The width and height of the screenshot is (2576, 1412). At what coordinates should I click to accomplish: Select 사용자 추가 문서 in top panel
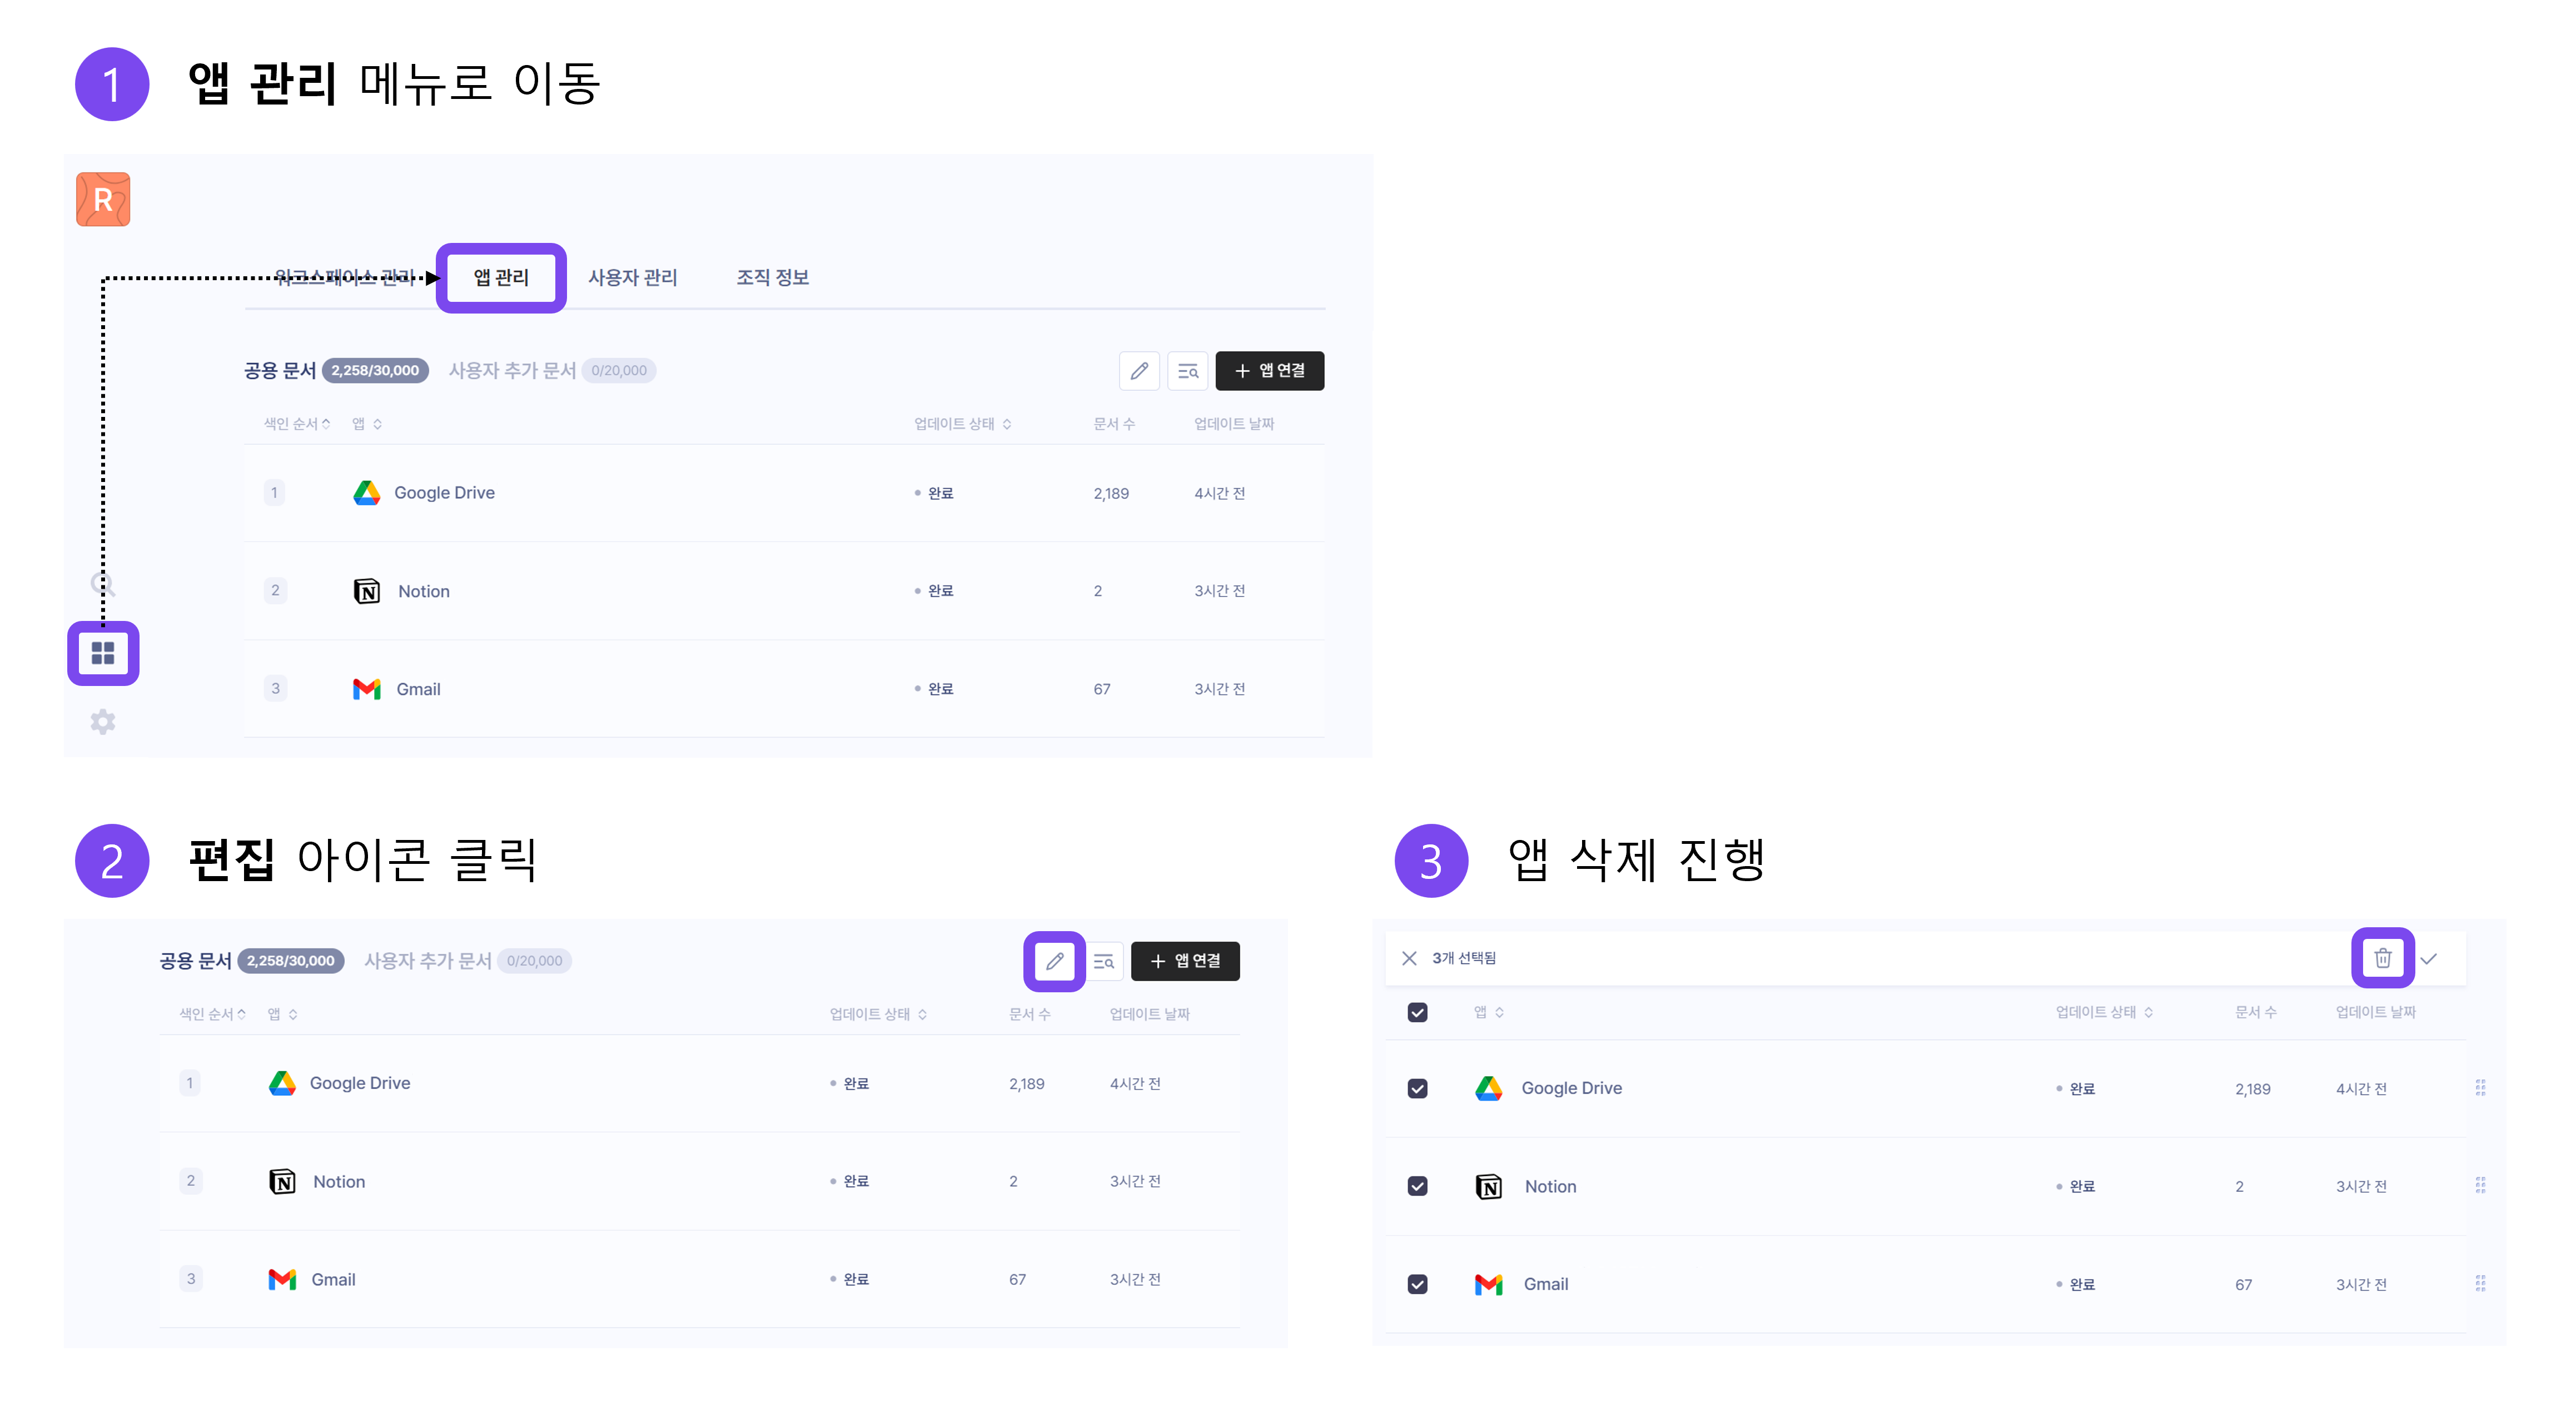[512, 371]
